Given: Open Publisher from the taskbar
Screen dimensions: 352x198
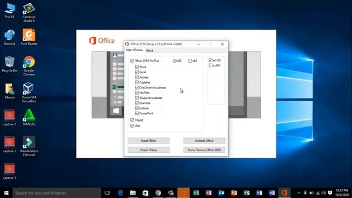Looking at the screenshot, I should click(246, 193).
